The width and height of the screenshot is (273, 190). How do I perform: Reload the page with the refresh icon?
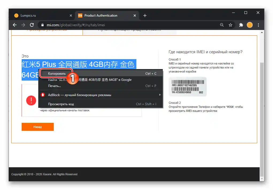coord(32,25)
